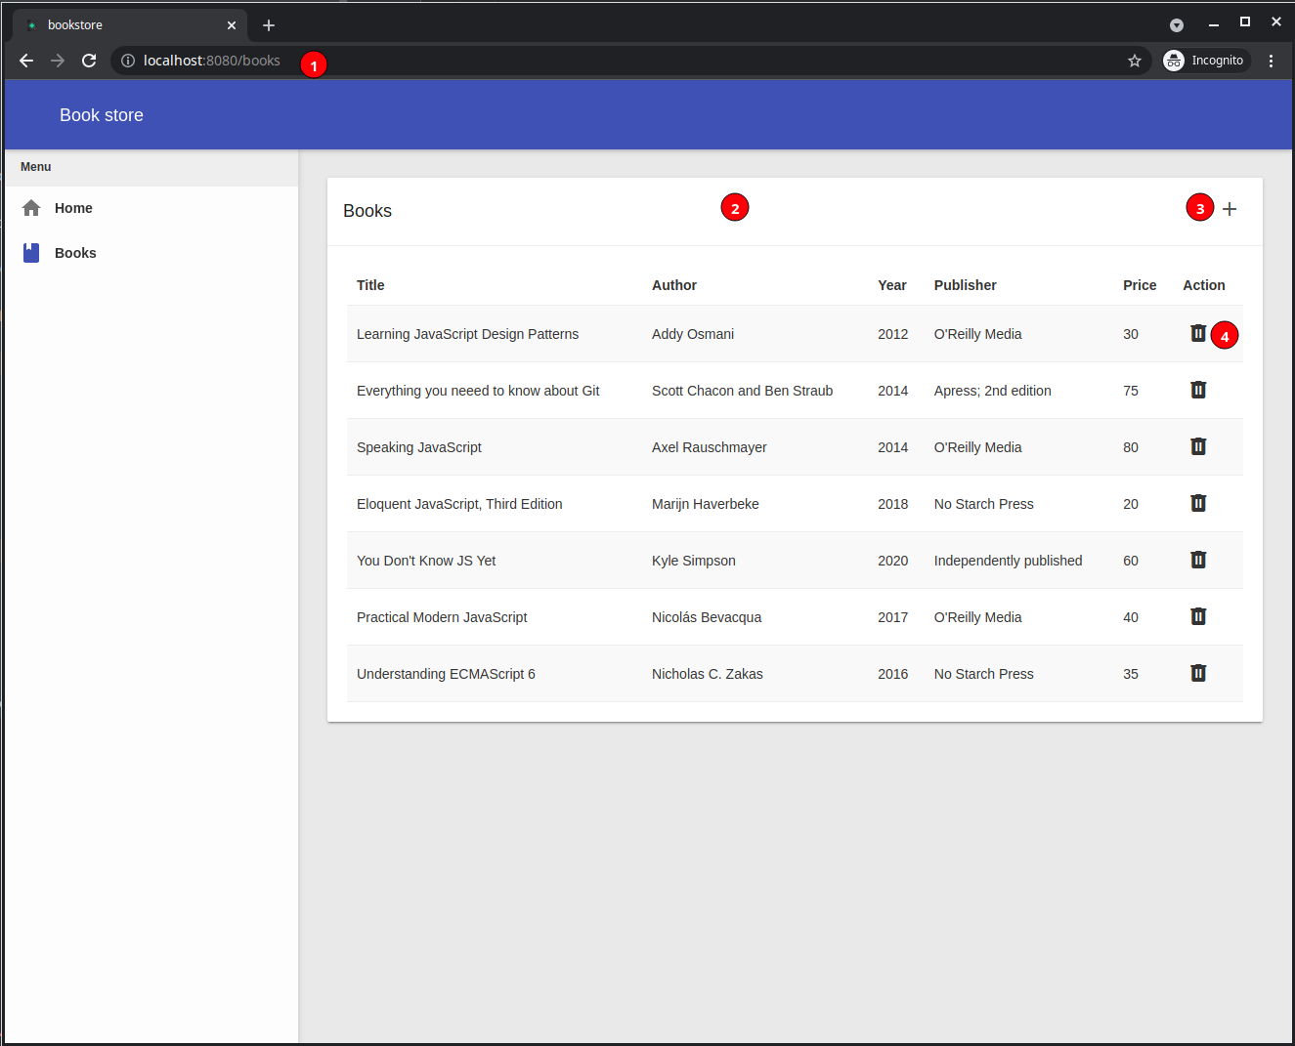
Task: Click the Books bookmark icon in menu
Action: pyautogui.click(x=31, y=253)
